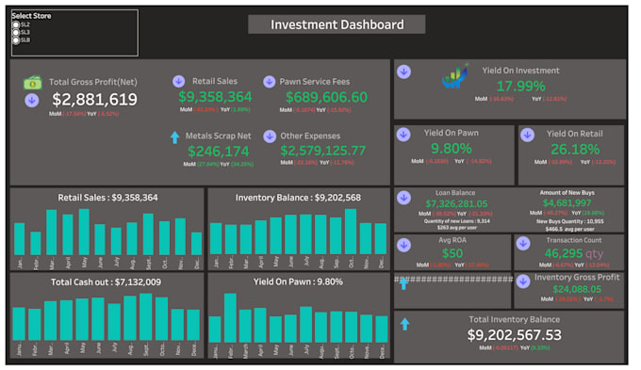Click the down-arrow icon in Yield On Retail card
This screenshot has height=370, width=641.
(527, 136)
